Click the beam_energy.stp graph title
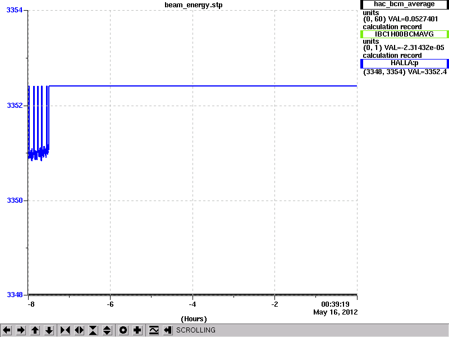This screenshot has height=337, width=449. 193,5
